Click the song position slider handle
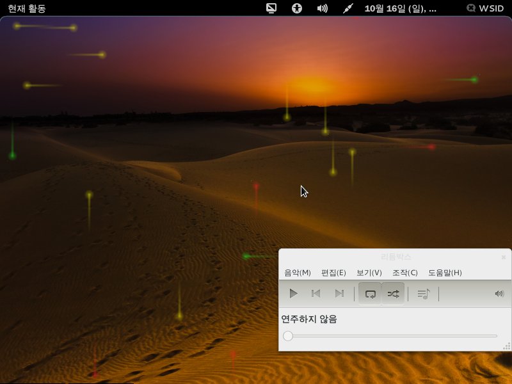512x384 pixels. [x=288, y=335]
